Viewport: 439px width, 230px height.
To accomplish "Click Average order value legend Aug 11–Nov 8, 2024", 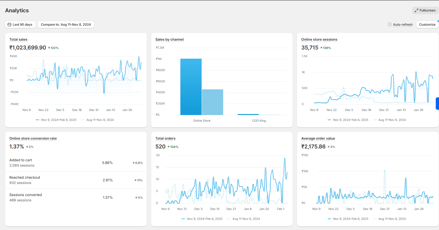I will 390,219.
